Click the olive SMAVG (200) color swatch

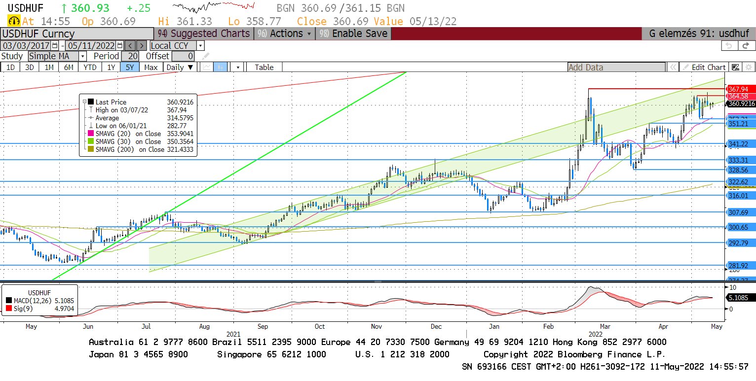pyautogui.click(x=91, y=149)
